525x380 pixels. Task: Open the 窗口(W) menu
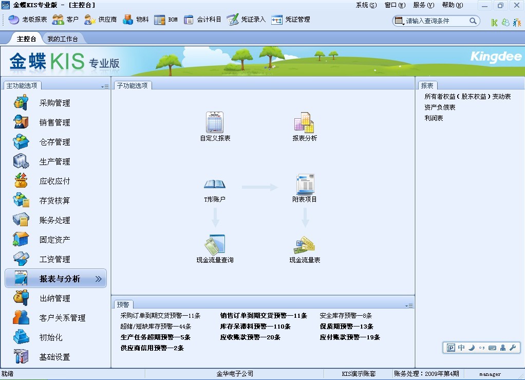[x=395, y=5]
